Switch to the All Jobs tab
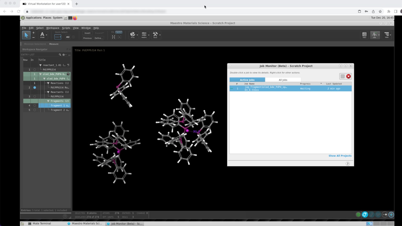Screen dimensions: 402x226 (x=283, y=80)
